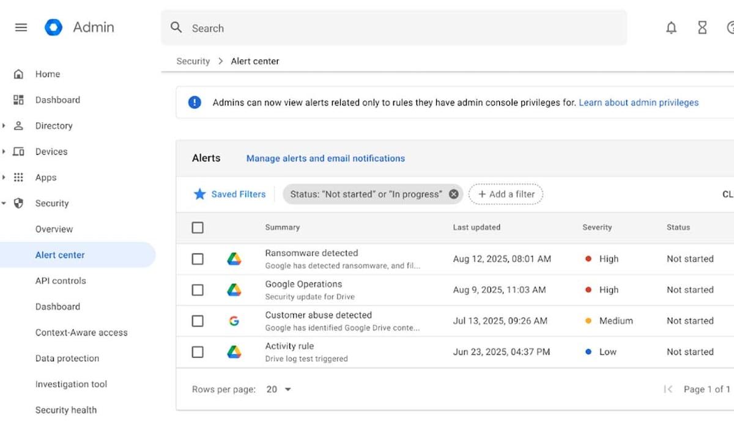Remove the Status filter chip with X
Screen dimensions: 734x423
453,194
